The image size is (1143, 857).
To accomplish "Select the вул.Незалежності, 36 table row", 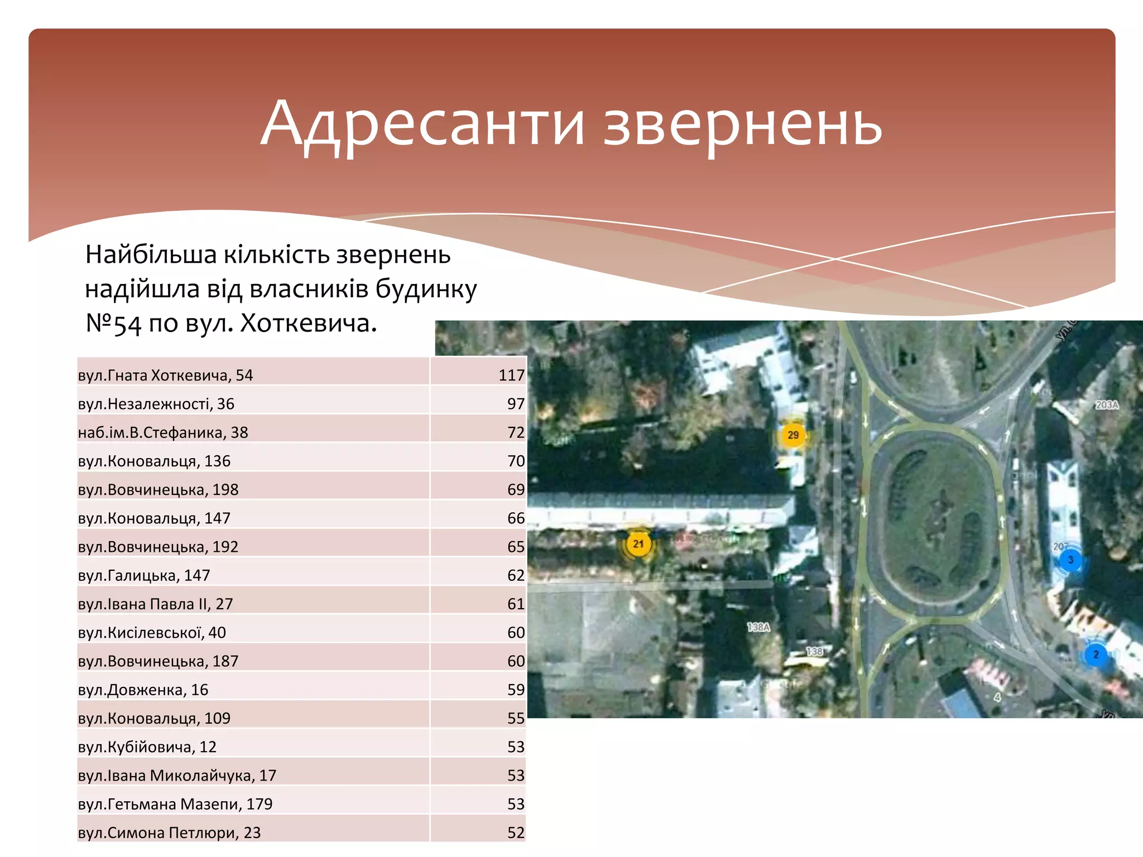I will point(156,403).
